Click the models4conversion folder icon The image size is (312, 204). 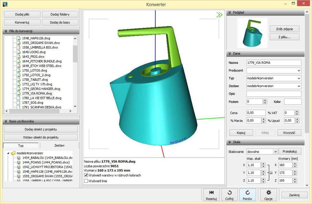coord(13,153)
